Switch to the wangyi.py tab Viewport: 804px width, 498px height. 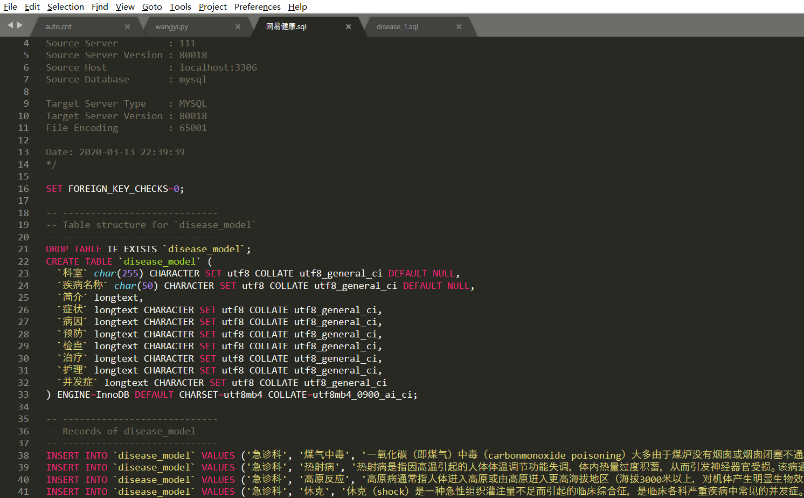pyautogui.click(x=172, y=26)
